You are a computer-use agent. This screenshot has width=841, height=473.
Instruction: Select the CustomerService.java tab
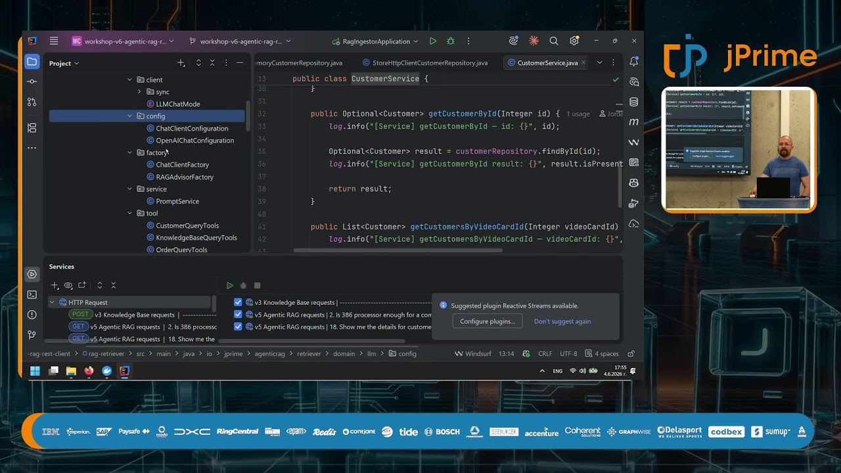(x=547, y=63)
